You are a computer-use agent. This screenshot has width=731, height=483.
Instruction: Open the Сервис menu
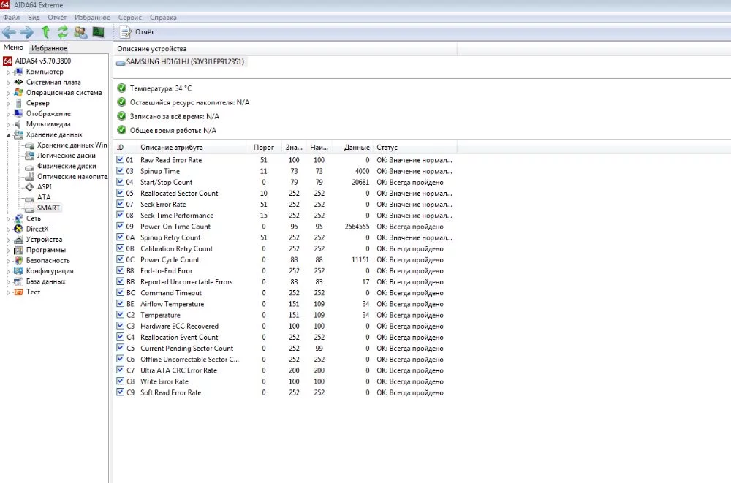129,18
